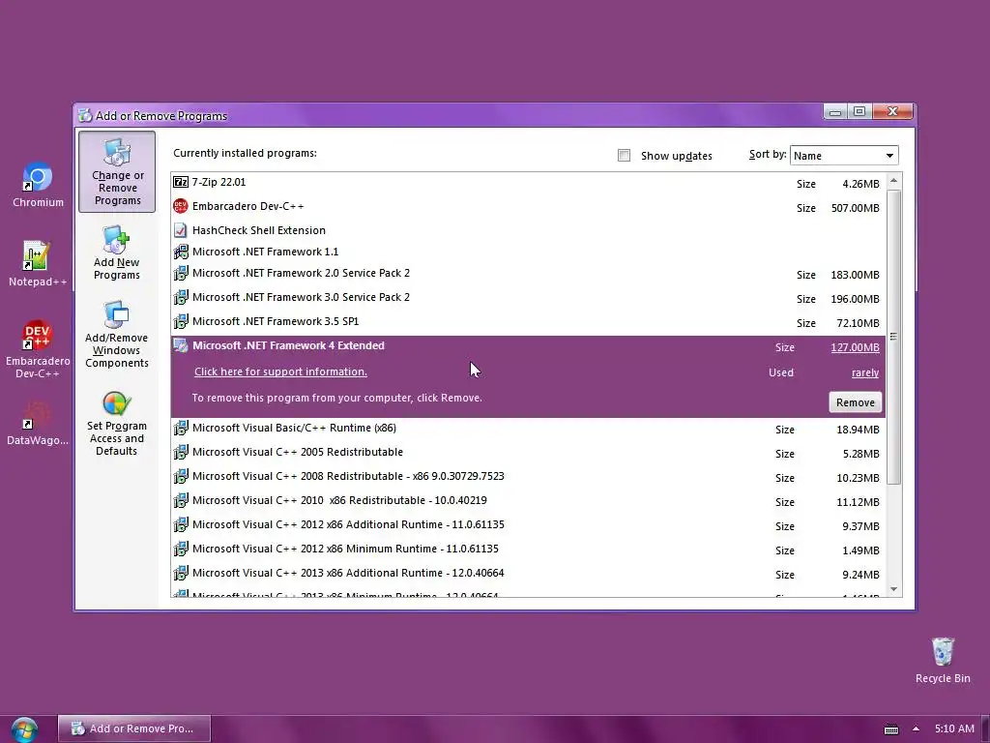Click Remove for .NET Framework 4 Extended
The width and height of the screenshot is (990, 743).
pos(855,402)
